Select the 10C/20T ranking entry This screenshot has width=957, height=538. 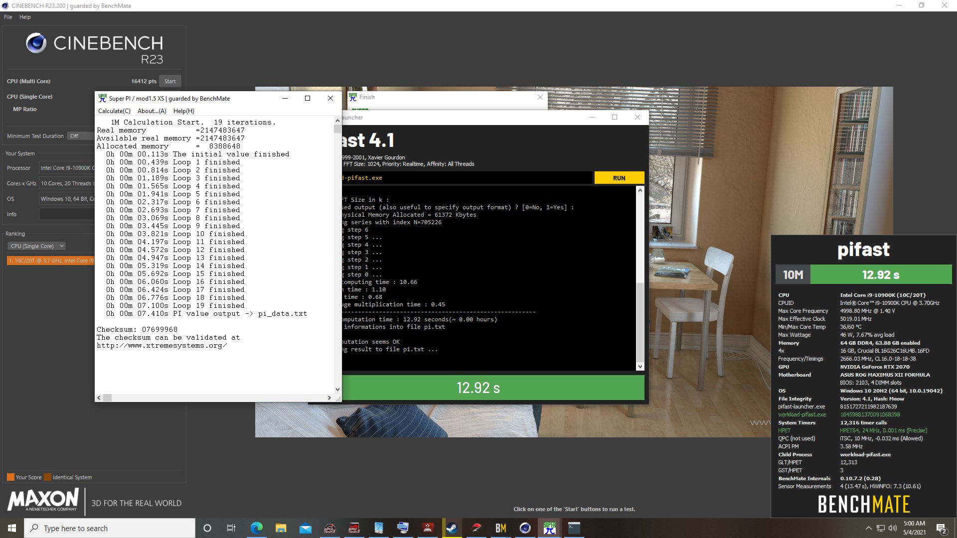coord(51,261)
